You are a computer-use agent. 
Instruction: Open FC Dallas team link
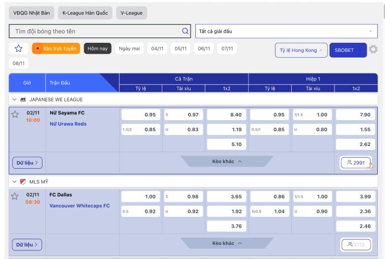[61, 195]
